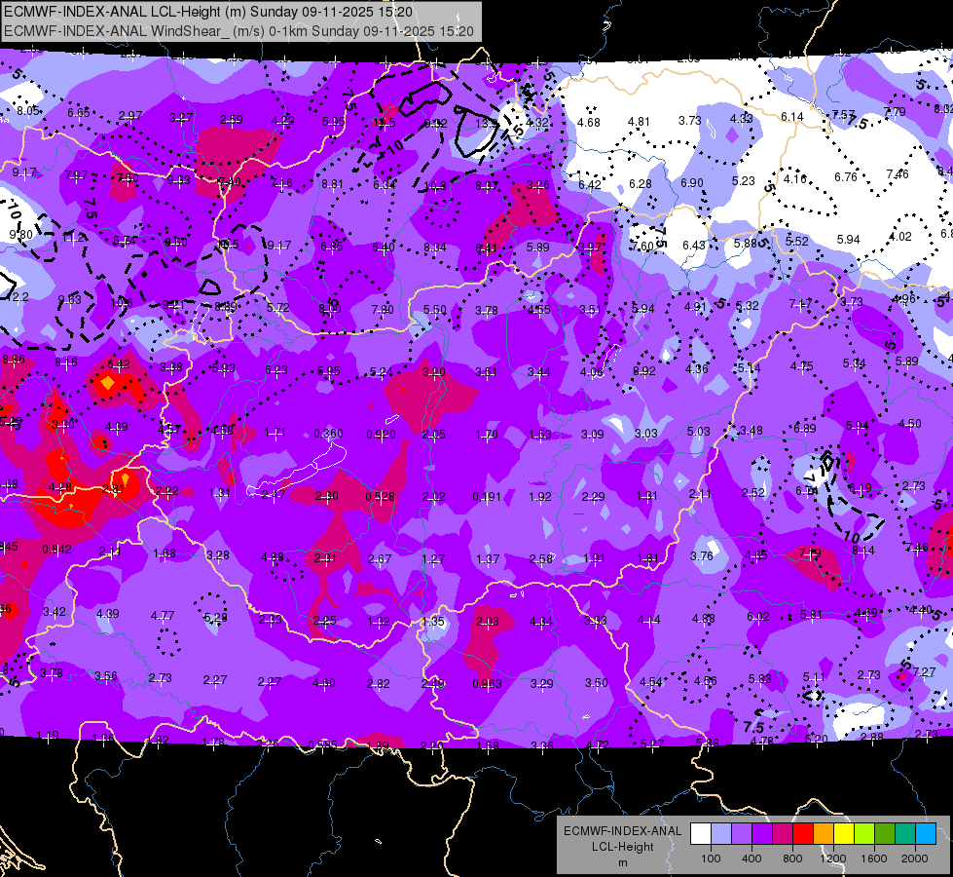
Task: Click the unit letter m in legend
Action: coord(622,862)
